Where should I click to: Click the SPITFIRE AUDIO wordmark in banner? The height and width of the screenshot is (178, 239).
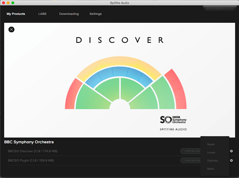(173, 129)
